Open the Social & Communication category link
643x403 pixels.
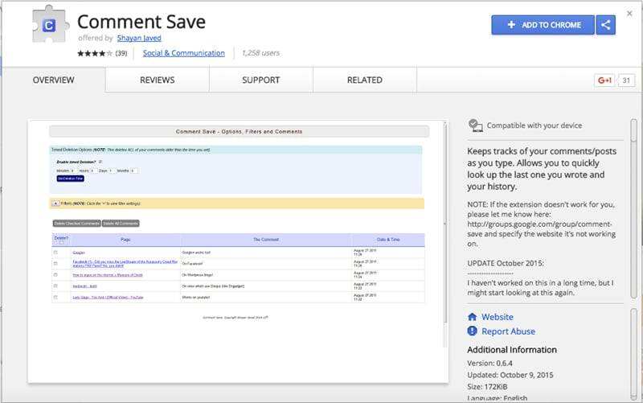pyautogui.click(x=183, y=54)
